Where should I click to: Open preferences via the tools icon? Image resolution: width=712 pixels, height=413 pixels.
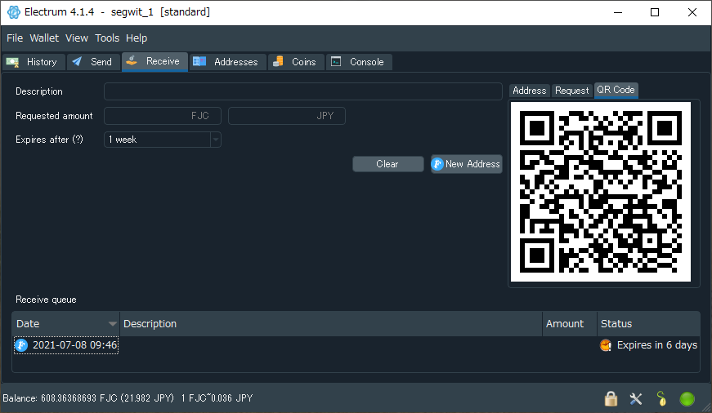coord(636,398)
